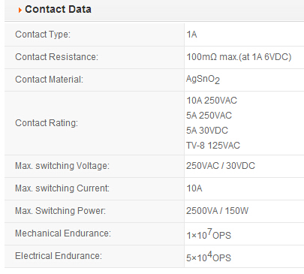This screenshot has height=274, width=304.
Task: Select the 250VAC / 30VDC value
Action: (x=221, y=166)
